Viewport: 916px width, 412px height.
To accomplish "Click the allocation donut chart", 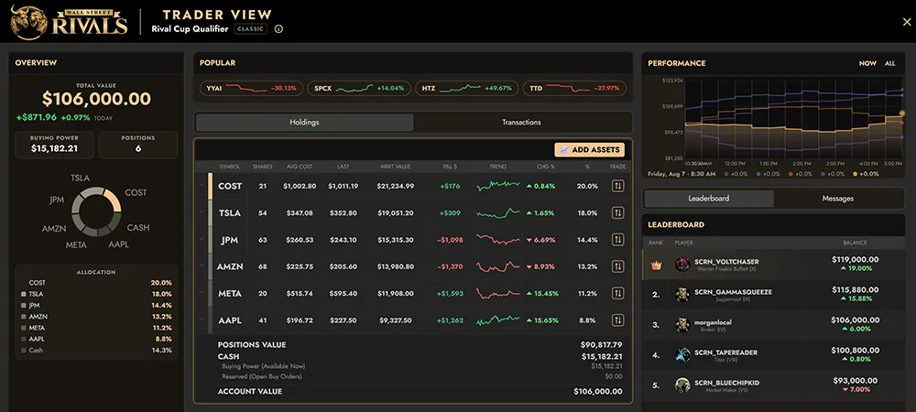I will (96, 211).
